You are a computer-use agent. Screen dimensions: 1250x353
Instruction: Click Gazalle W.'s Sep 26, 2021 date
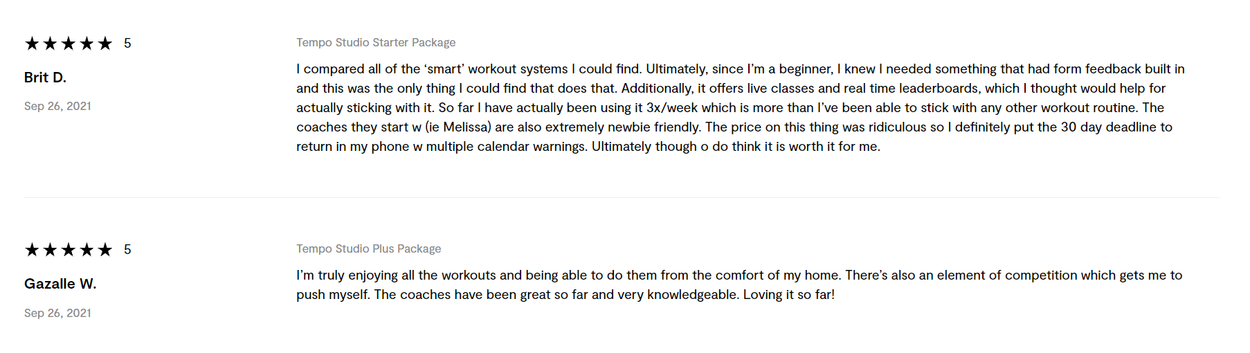pyautogui.click(x=57, y=313)
